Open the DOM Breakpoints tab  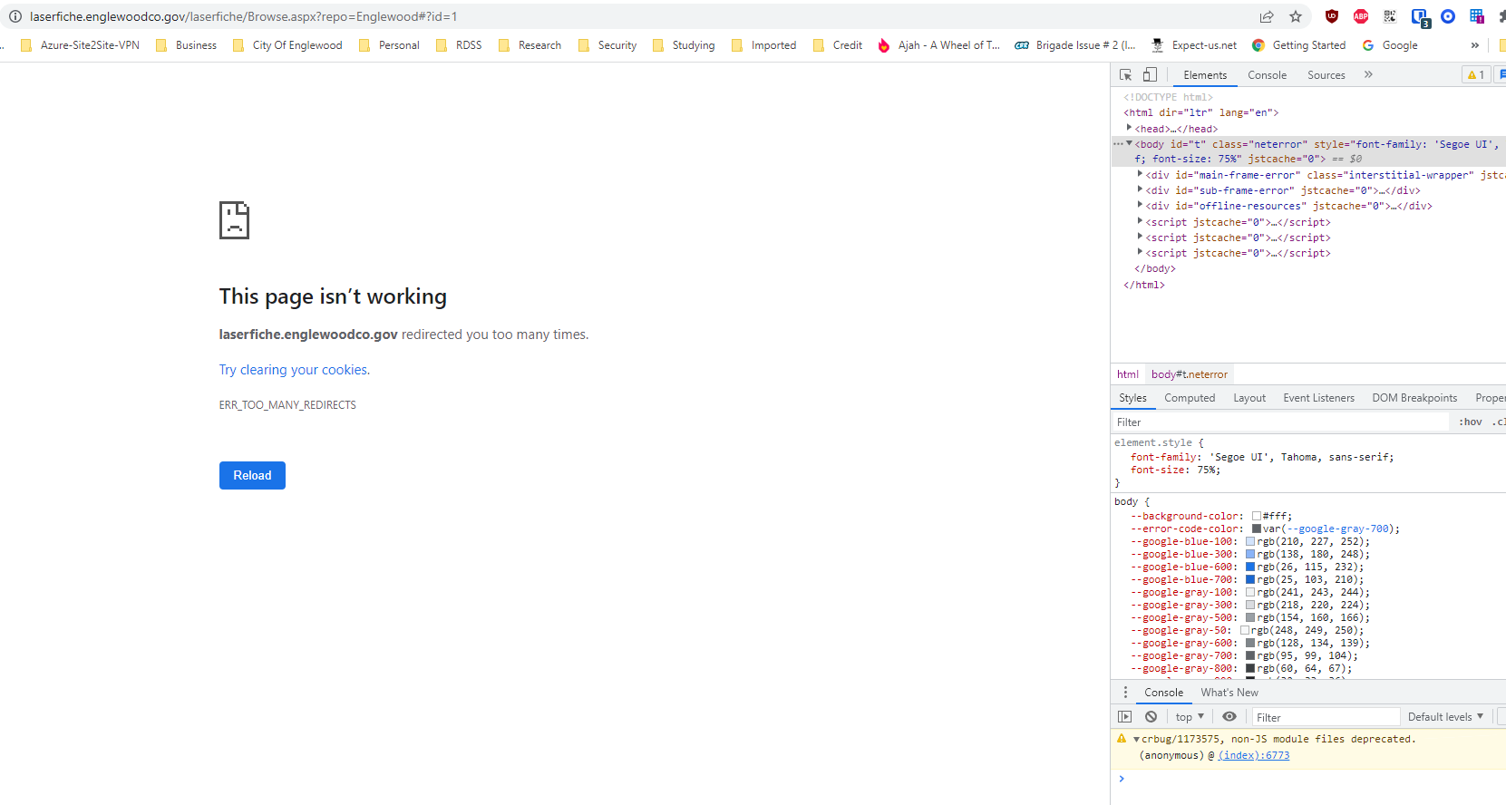[1414, 398]
